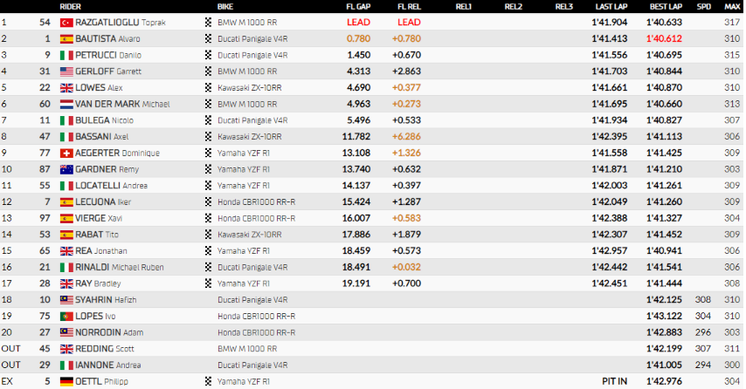Select rider name RABAT Tito

pyautogui.click(x=97, y=235)
